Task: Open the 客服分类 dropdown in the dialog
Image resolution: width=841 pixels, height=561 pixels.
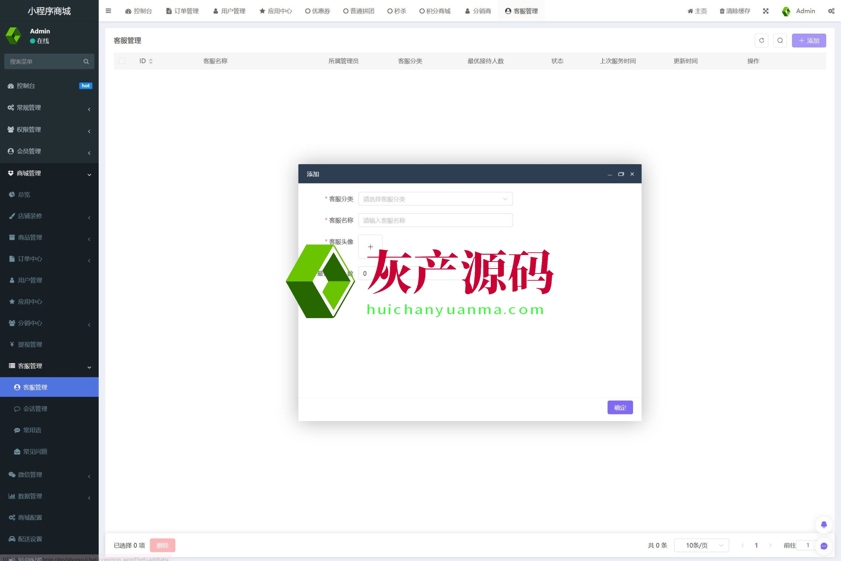Action: [435, 199]
